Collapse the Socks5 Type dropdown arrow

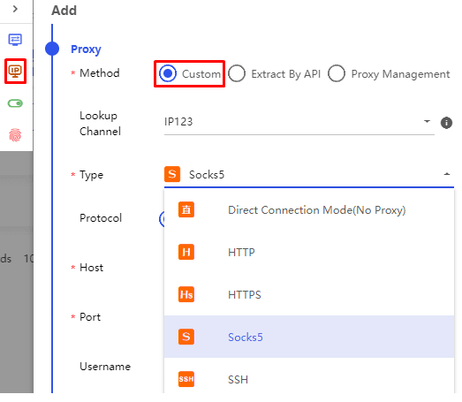(x=447, y=174)
